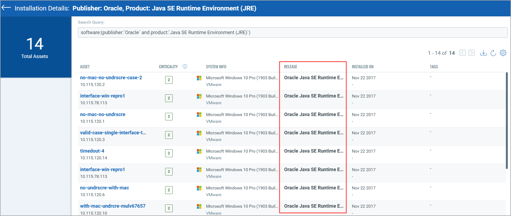Download the asset list

tap(483, 53)
